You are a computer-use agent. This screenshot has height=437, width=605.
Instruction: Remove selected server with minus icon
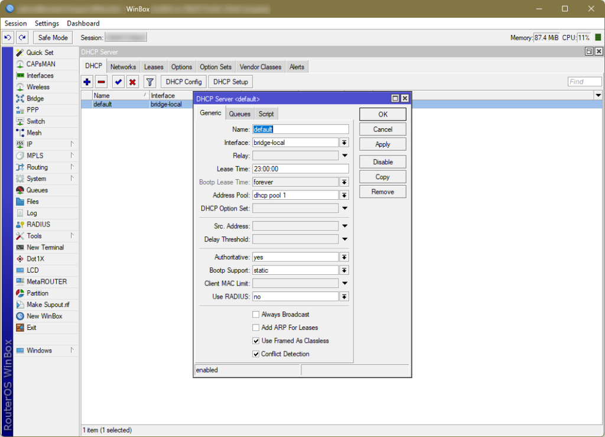point(102,82)
